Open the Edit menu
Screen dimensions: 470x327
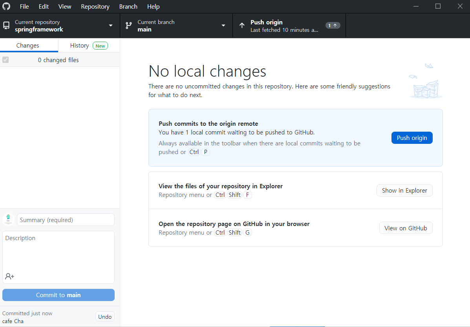pos(44,7)
